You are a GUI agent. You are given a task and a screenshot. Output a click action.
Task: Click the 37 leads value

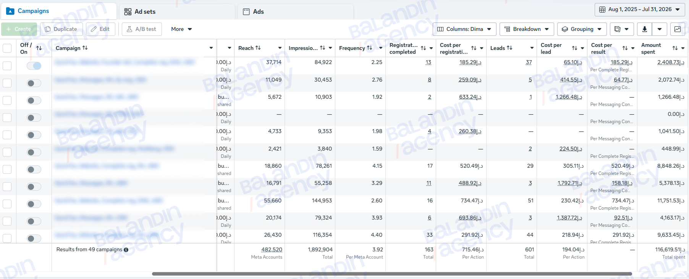(529, 62)
